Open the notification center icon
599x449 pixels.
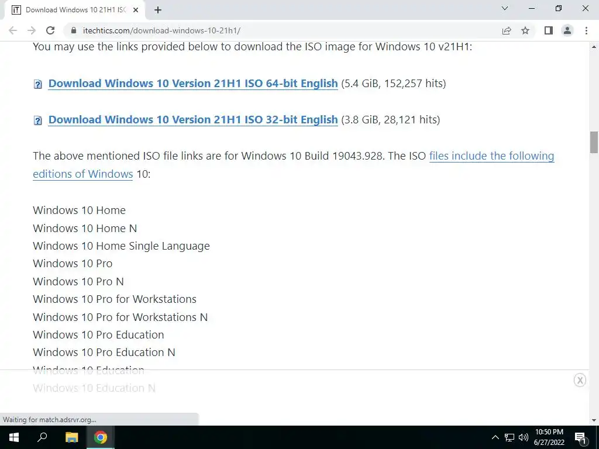(580, 437)
